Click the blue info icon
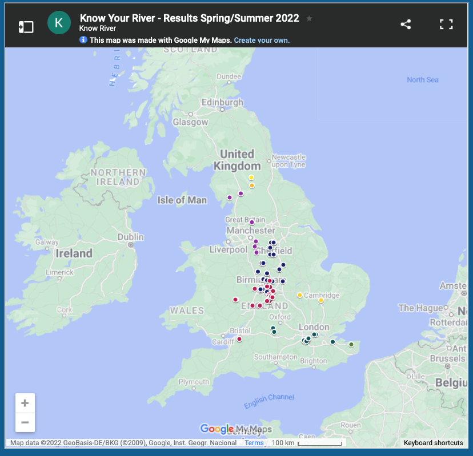This screenshot has height=456, width=473. pos(83,40)
